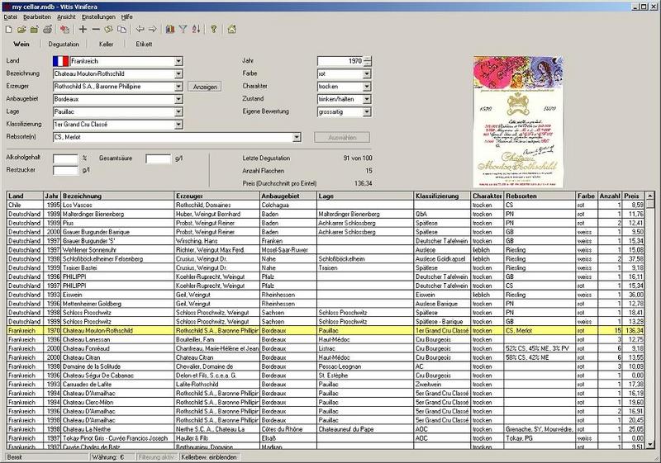Sort table by Anbaugebiet column header

(x=288, y=196)
